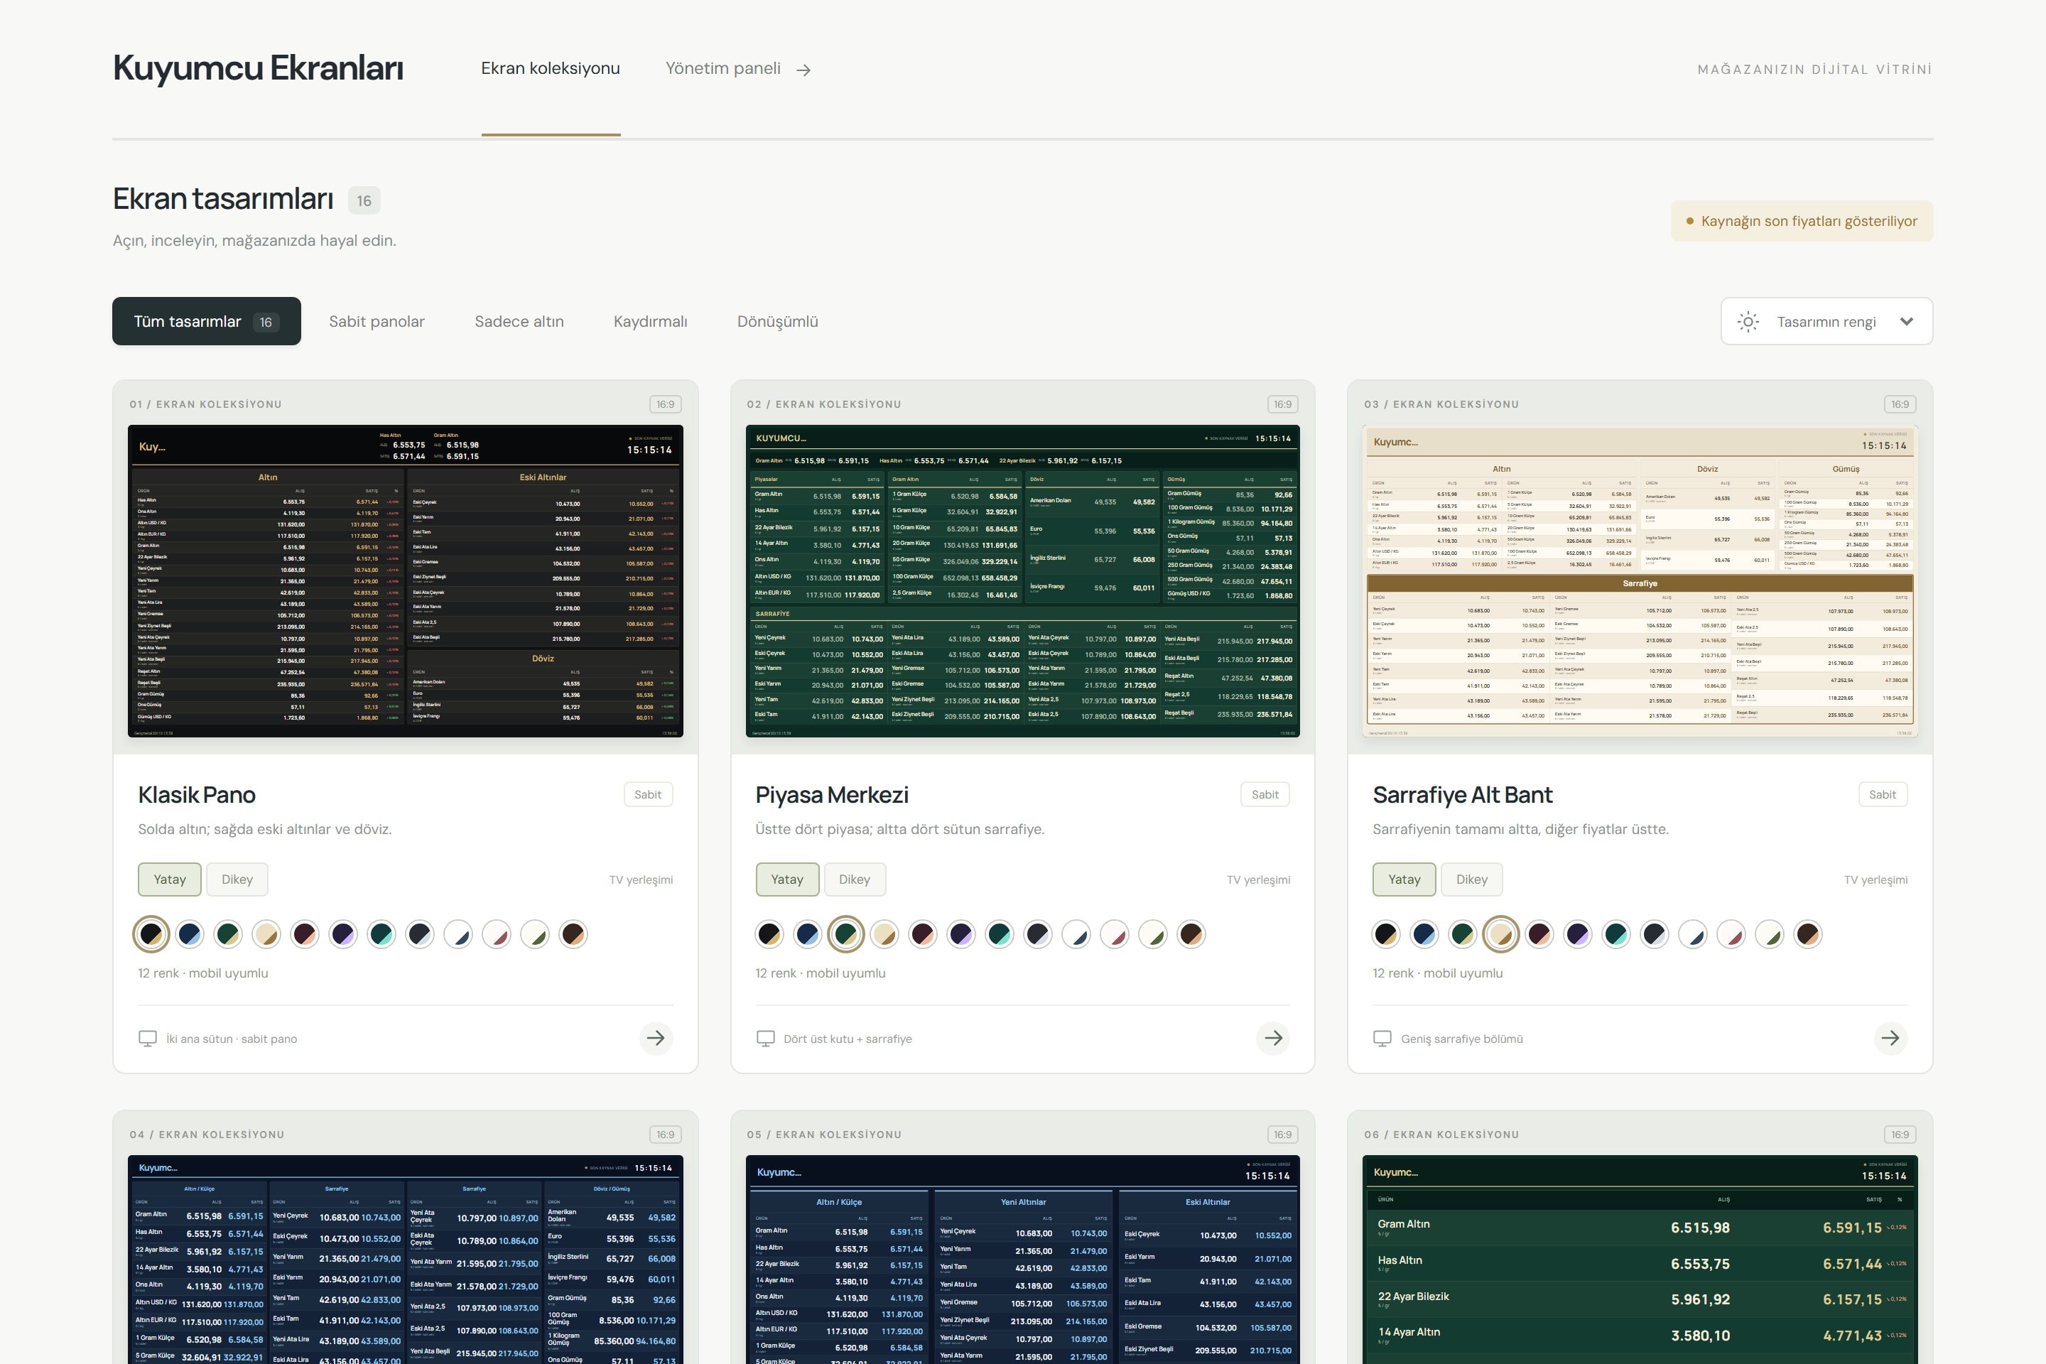Open the Klasik Pano preview thumbnail
This screenshot has width=2046, height=1364.
[406, 581]
